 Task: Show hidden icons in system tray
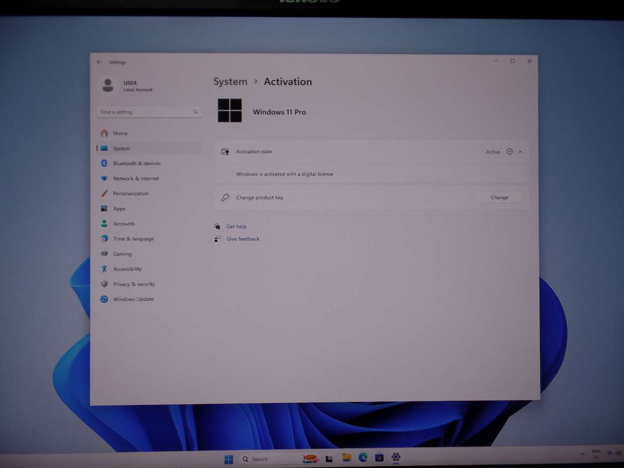click(582, 454)
